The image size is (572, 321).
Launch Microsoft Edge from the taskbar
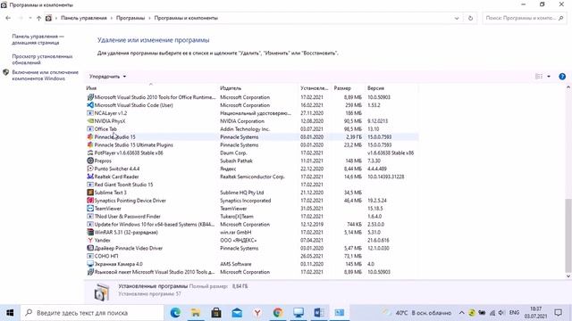click(175, 313)
